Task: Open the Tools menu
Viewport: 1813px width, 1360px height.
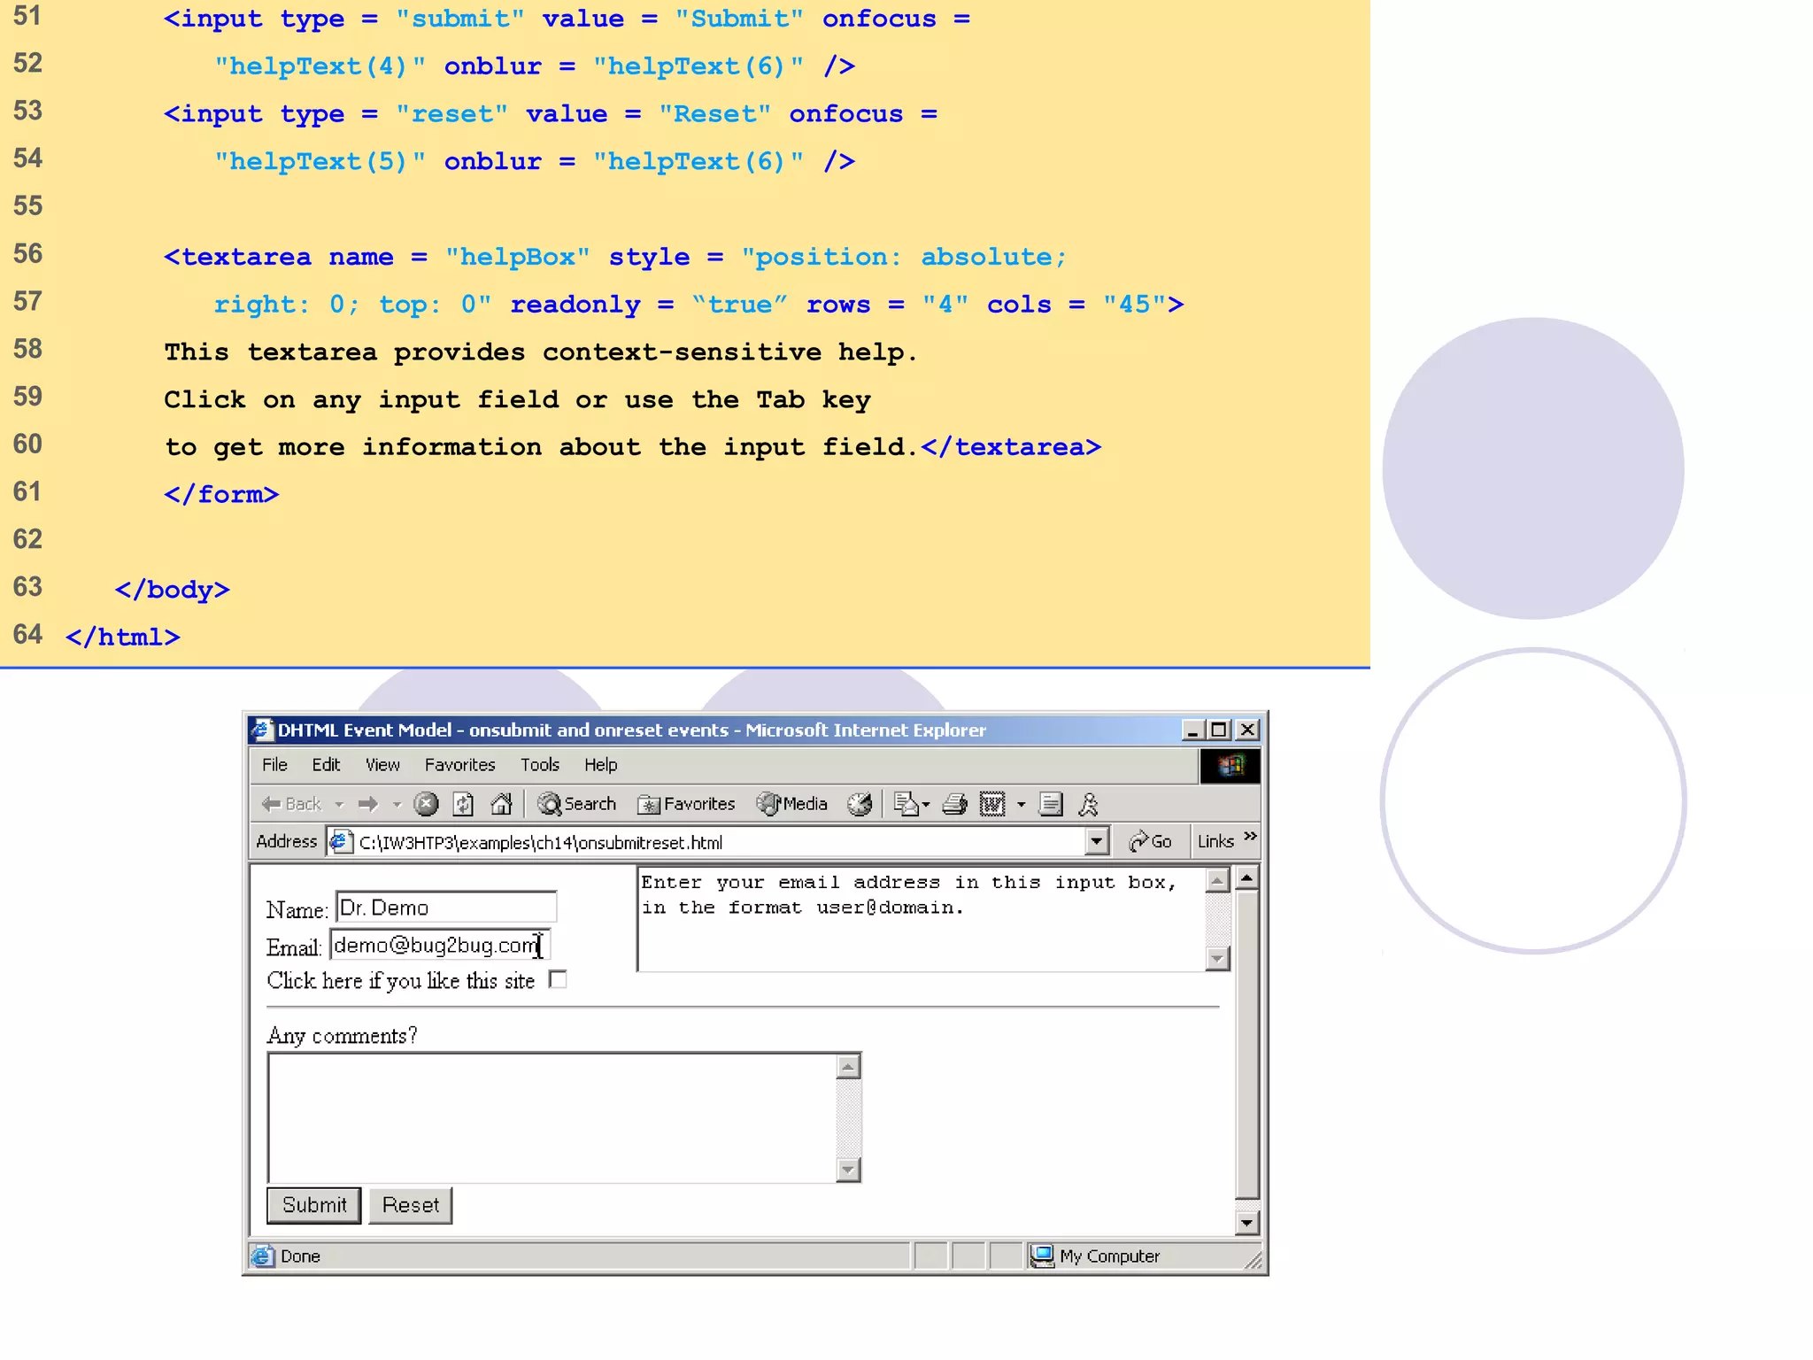Action: 539,765
